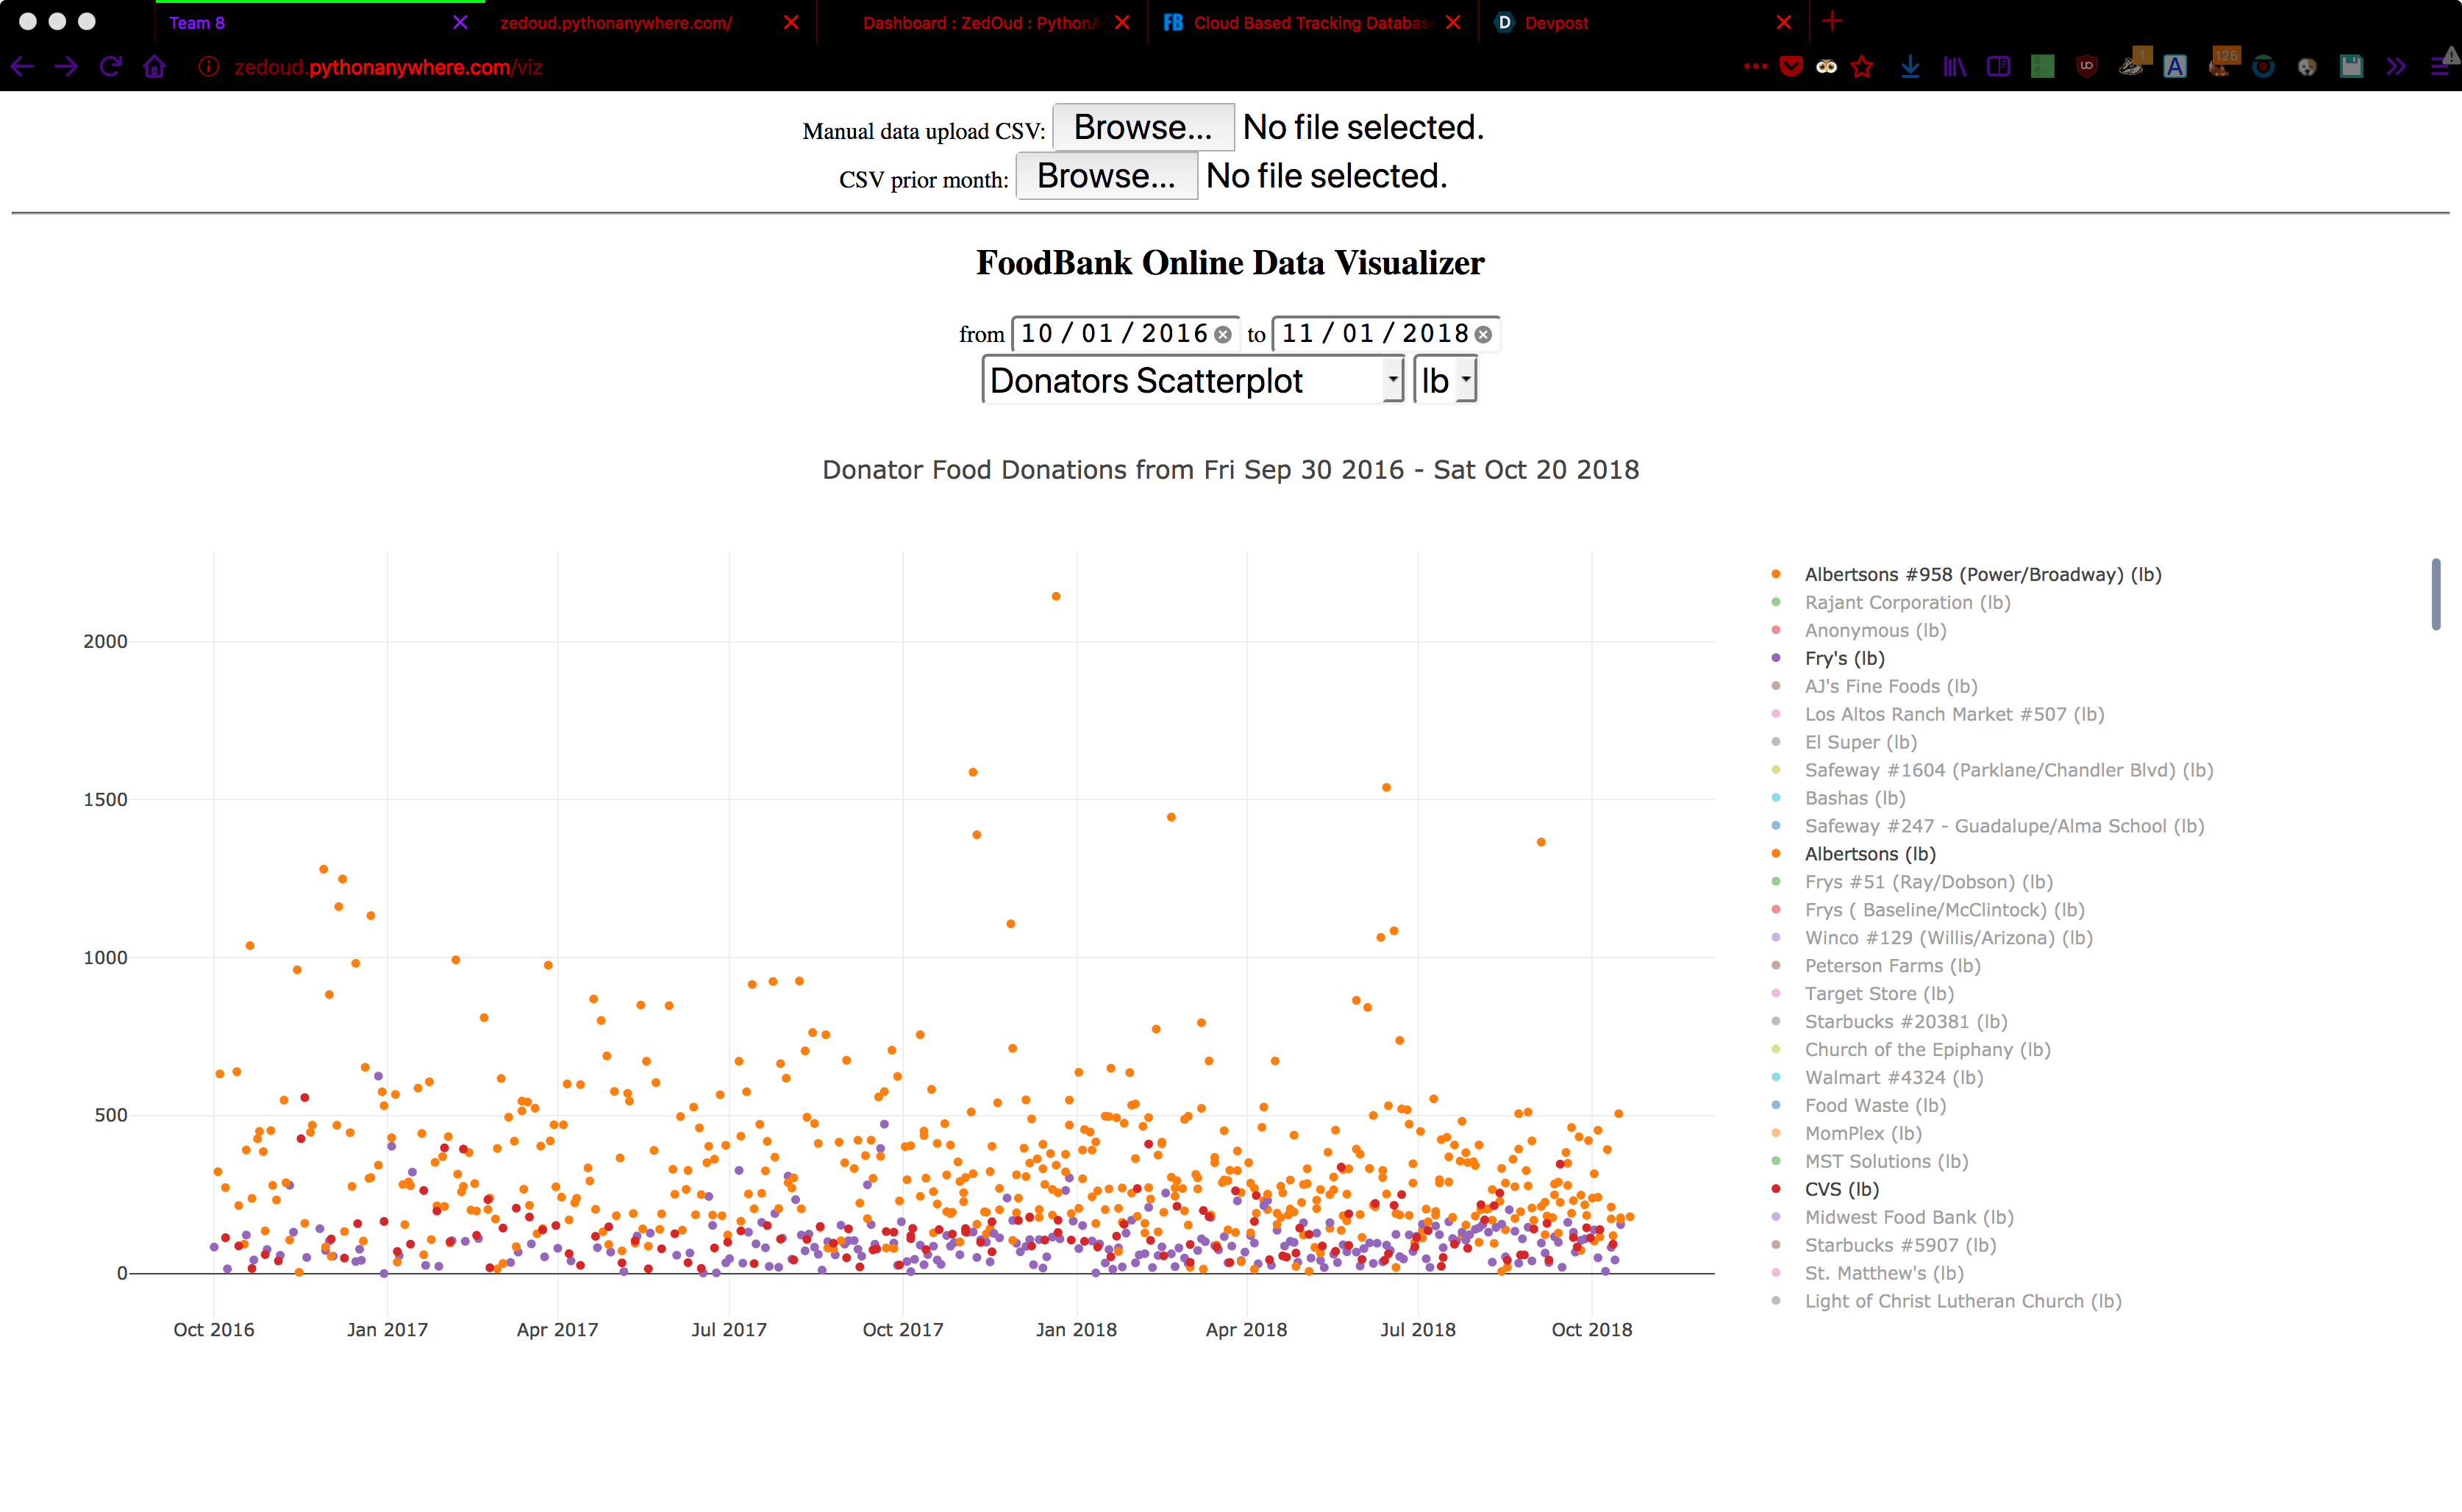The image size is (2462, 1512).
Task: Hide the CVS (lb) series
Action: [1841, 1189]
